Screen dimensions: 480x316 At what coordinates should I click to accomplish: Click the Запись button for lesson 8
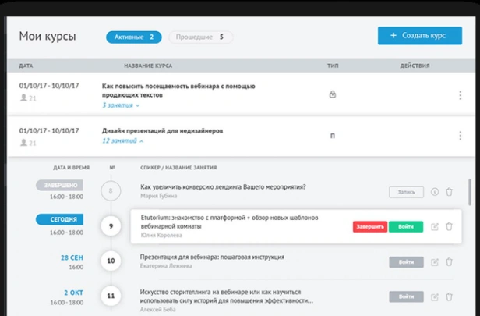point(406,192)
